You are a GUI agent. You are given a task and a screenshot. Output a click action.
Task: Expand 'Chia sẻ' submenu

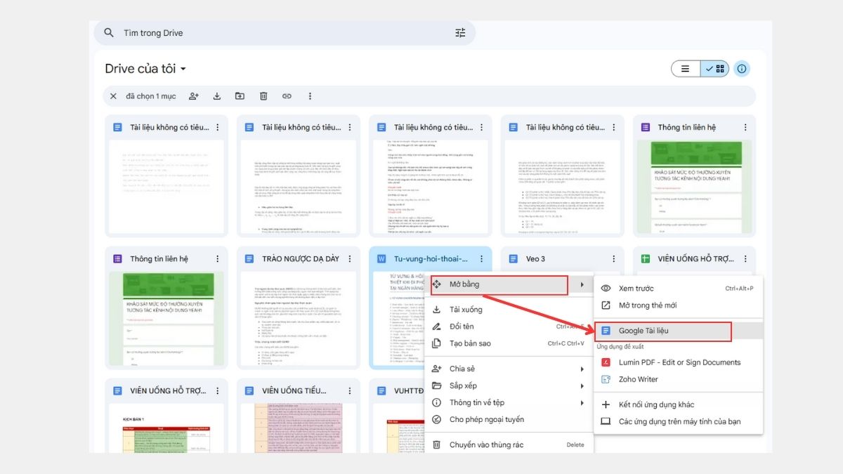509,369
